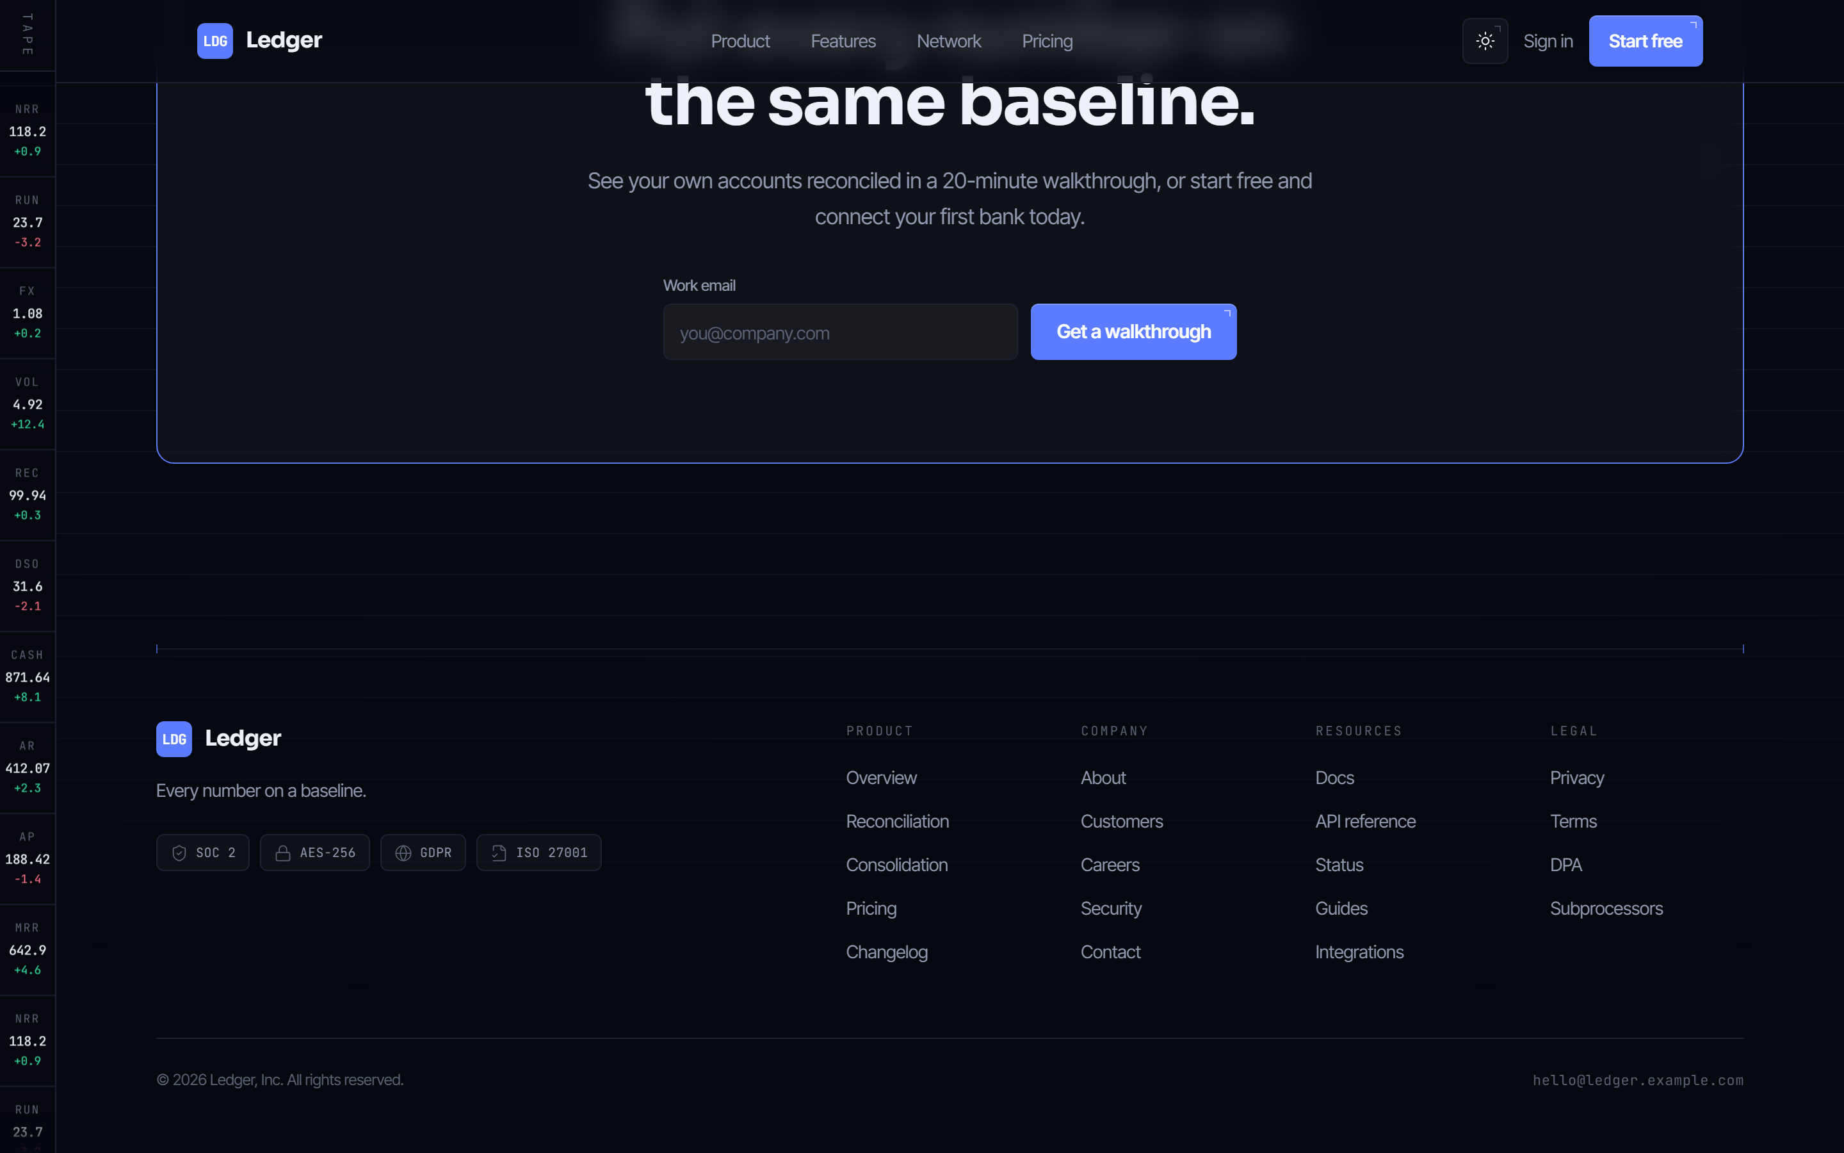
Task: Click the 2026 Ledger copyright notice
Action: click(x=280, y=1080)
